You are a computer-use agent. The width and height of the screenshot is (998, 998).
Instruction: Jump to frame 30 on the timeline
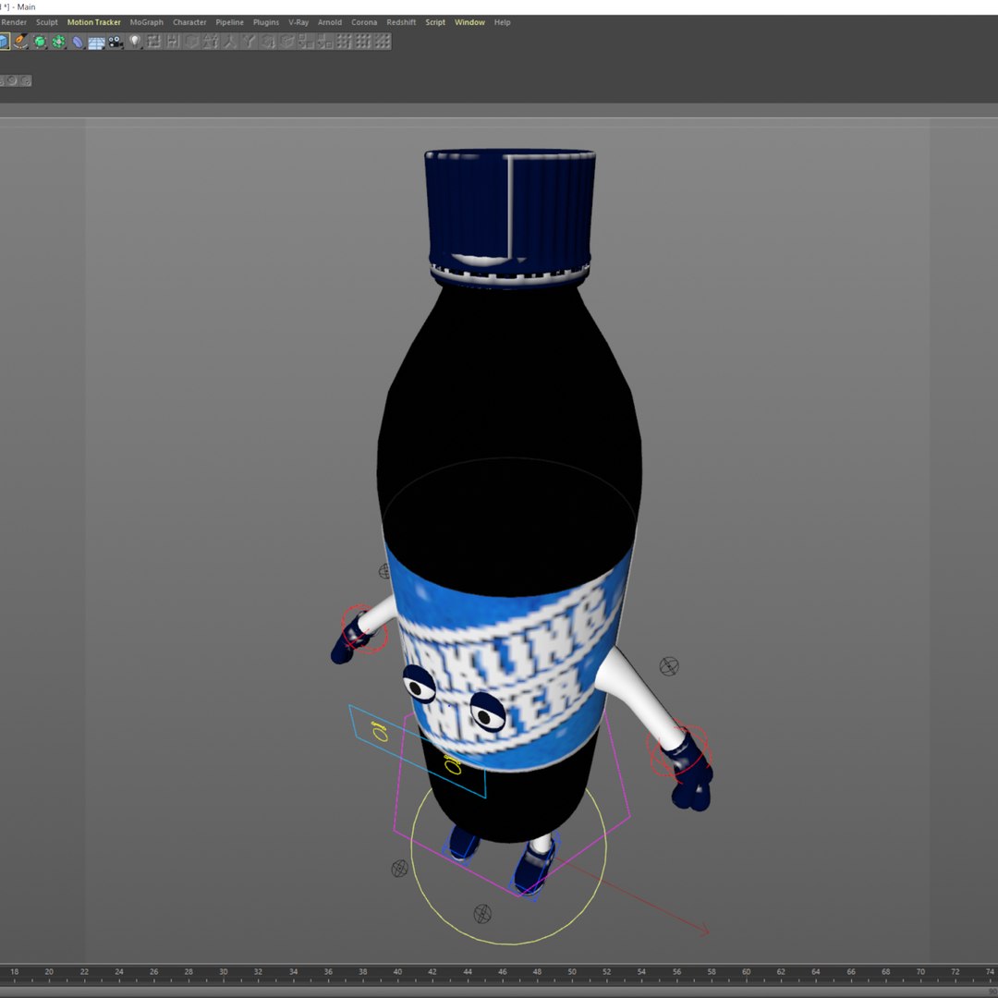coord(224,972)
